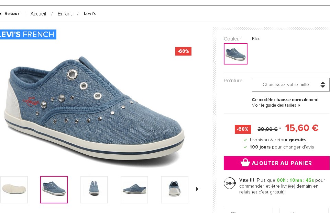
Task: Click the 24H delivery clock icon
Action: 229,183
